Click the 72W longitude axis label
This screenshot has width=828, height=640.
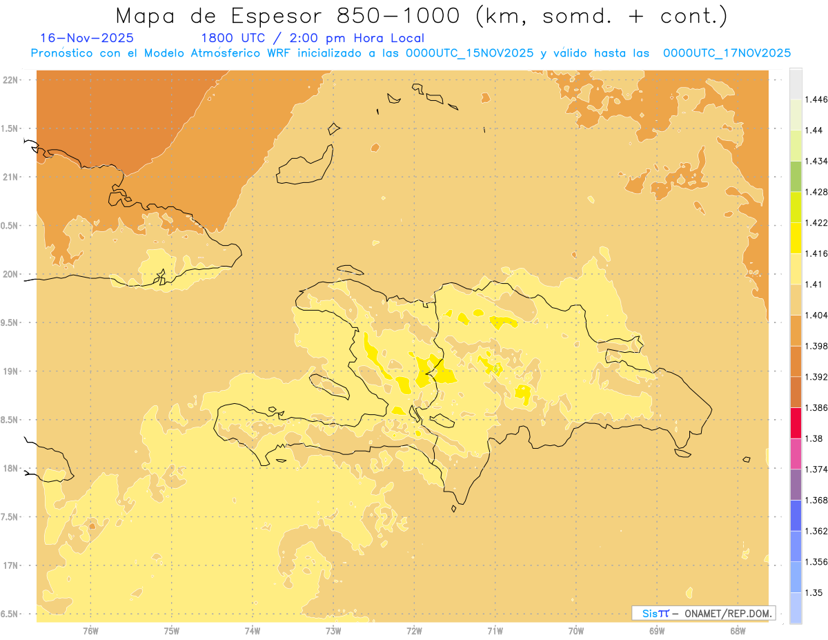[414, 630]
